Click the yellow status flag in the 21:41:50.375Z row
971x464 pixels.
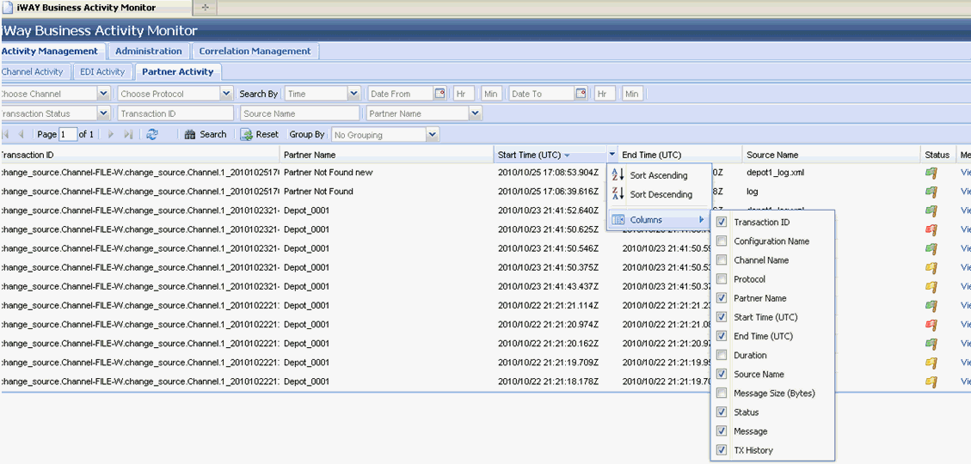pyautogui.click(x=931, y=268)
